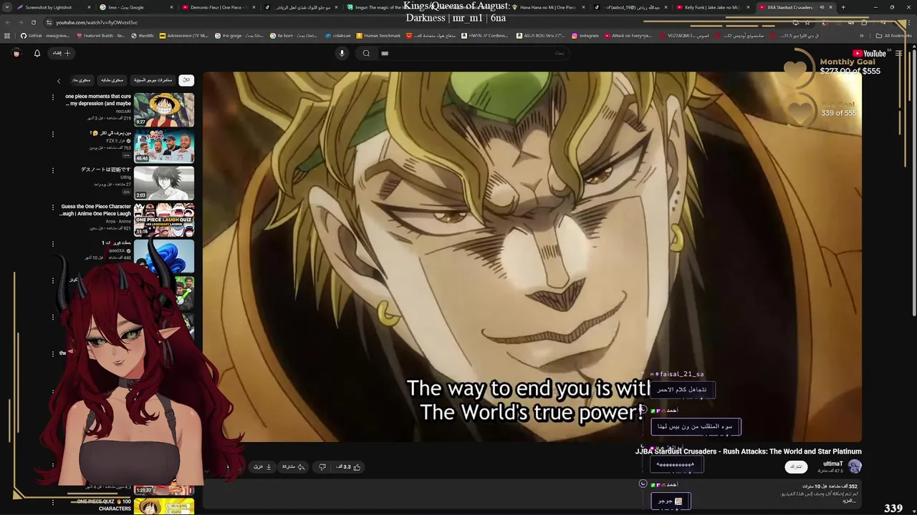Reload the page
The width and height of the screenshot is (917, 515).
click(x=33, y=22)
